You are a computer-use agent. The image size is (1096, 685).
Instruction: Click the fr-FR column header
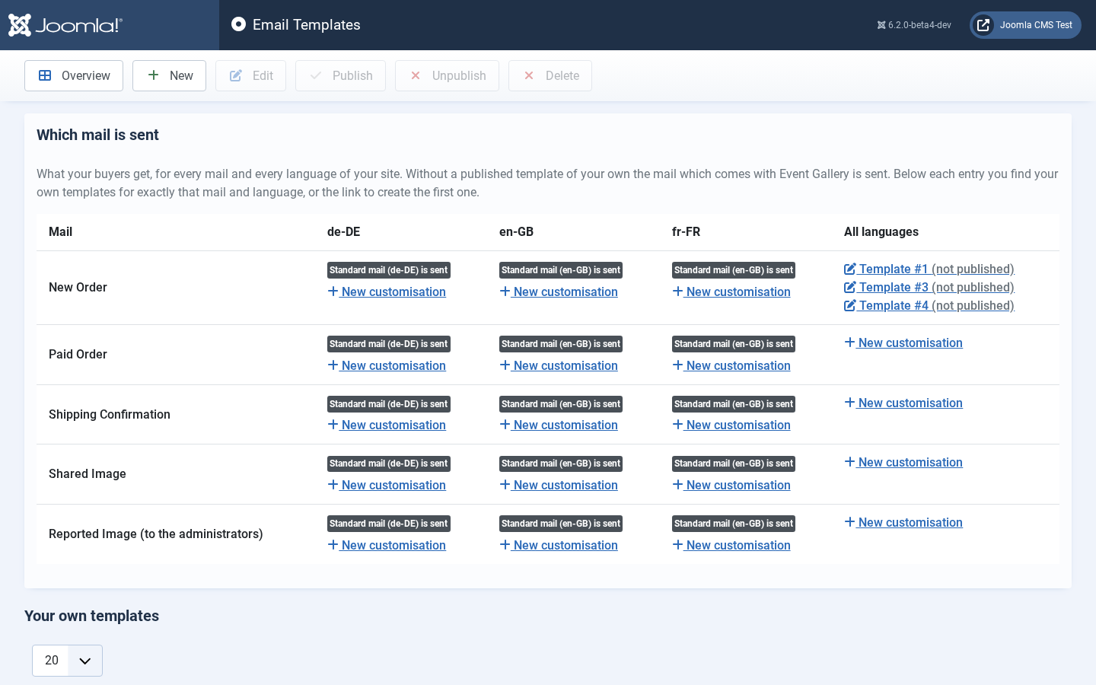pyautogui.click(x=686, y=232)
